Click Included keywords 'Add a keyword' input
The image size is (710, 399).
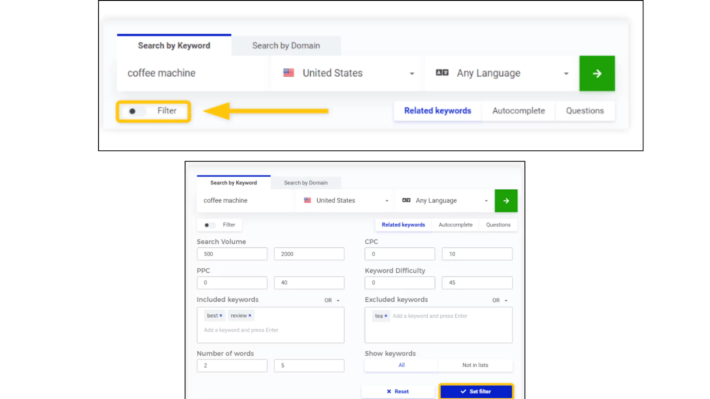(241, 330)
